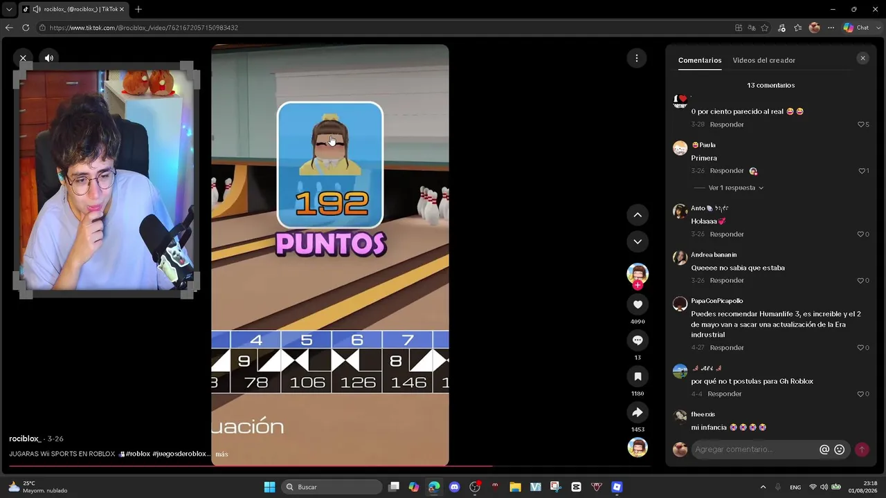Like Anto's 'Holaaaa' comment
The image size is (886, 498).
point(861,234)
